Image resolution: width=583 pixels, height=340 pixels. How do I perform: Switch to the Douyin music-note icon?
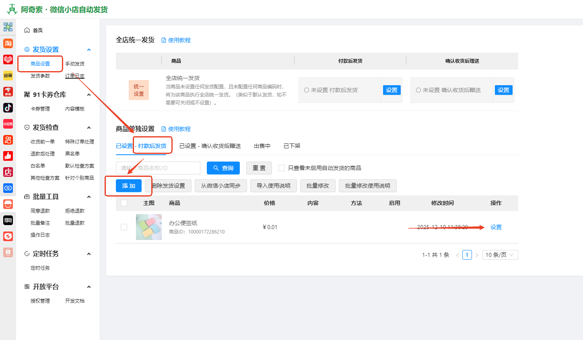8,107
